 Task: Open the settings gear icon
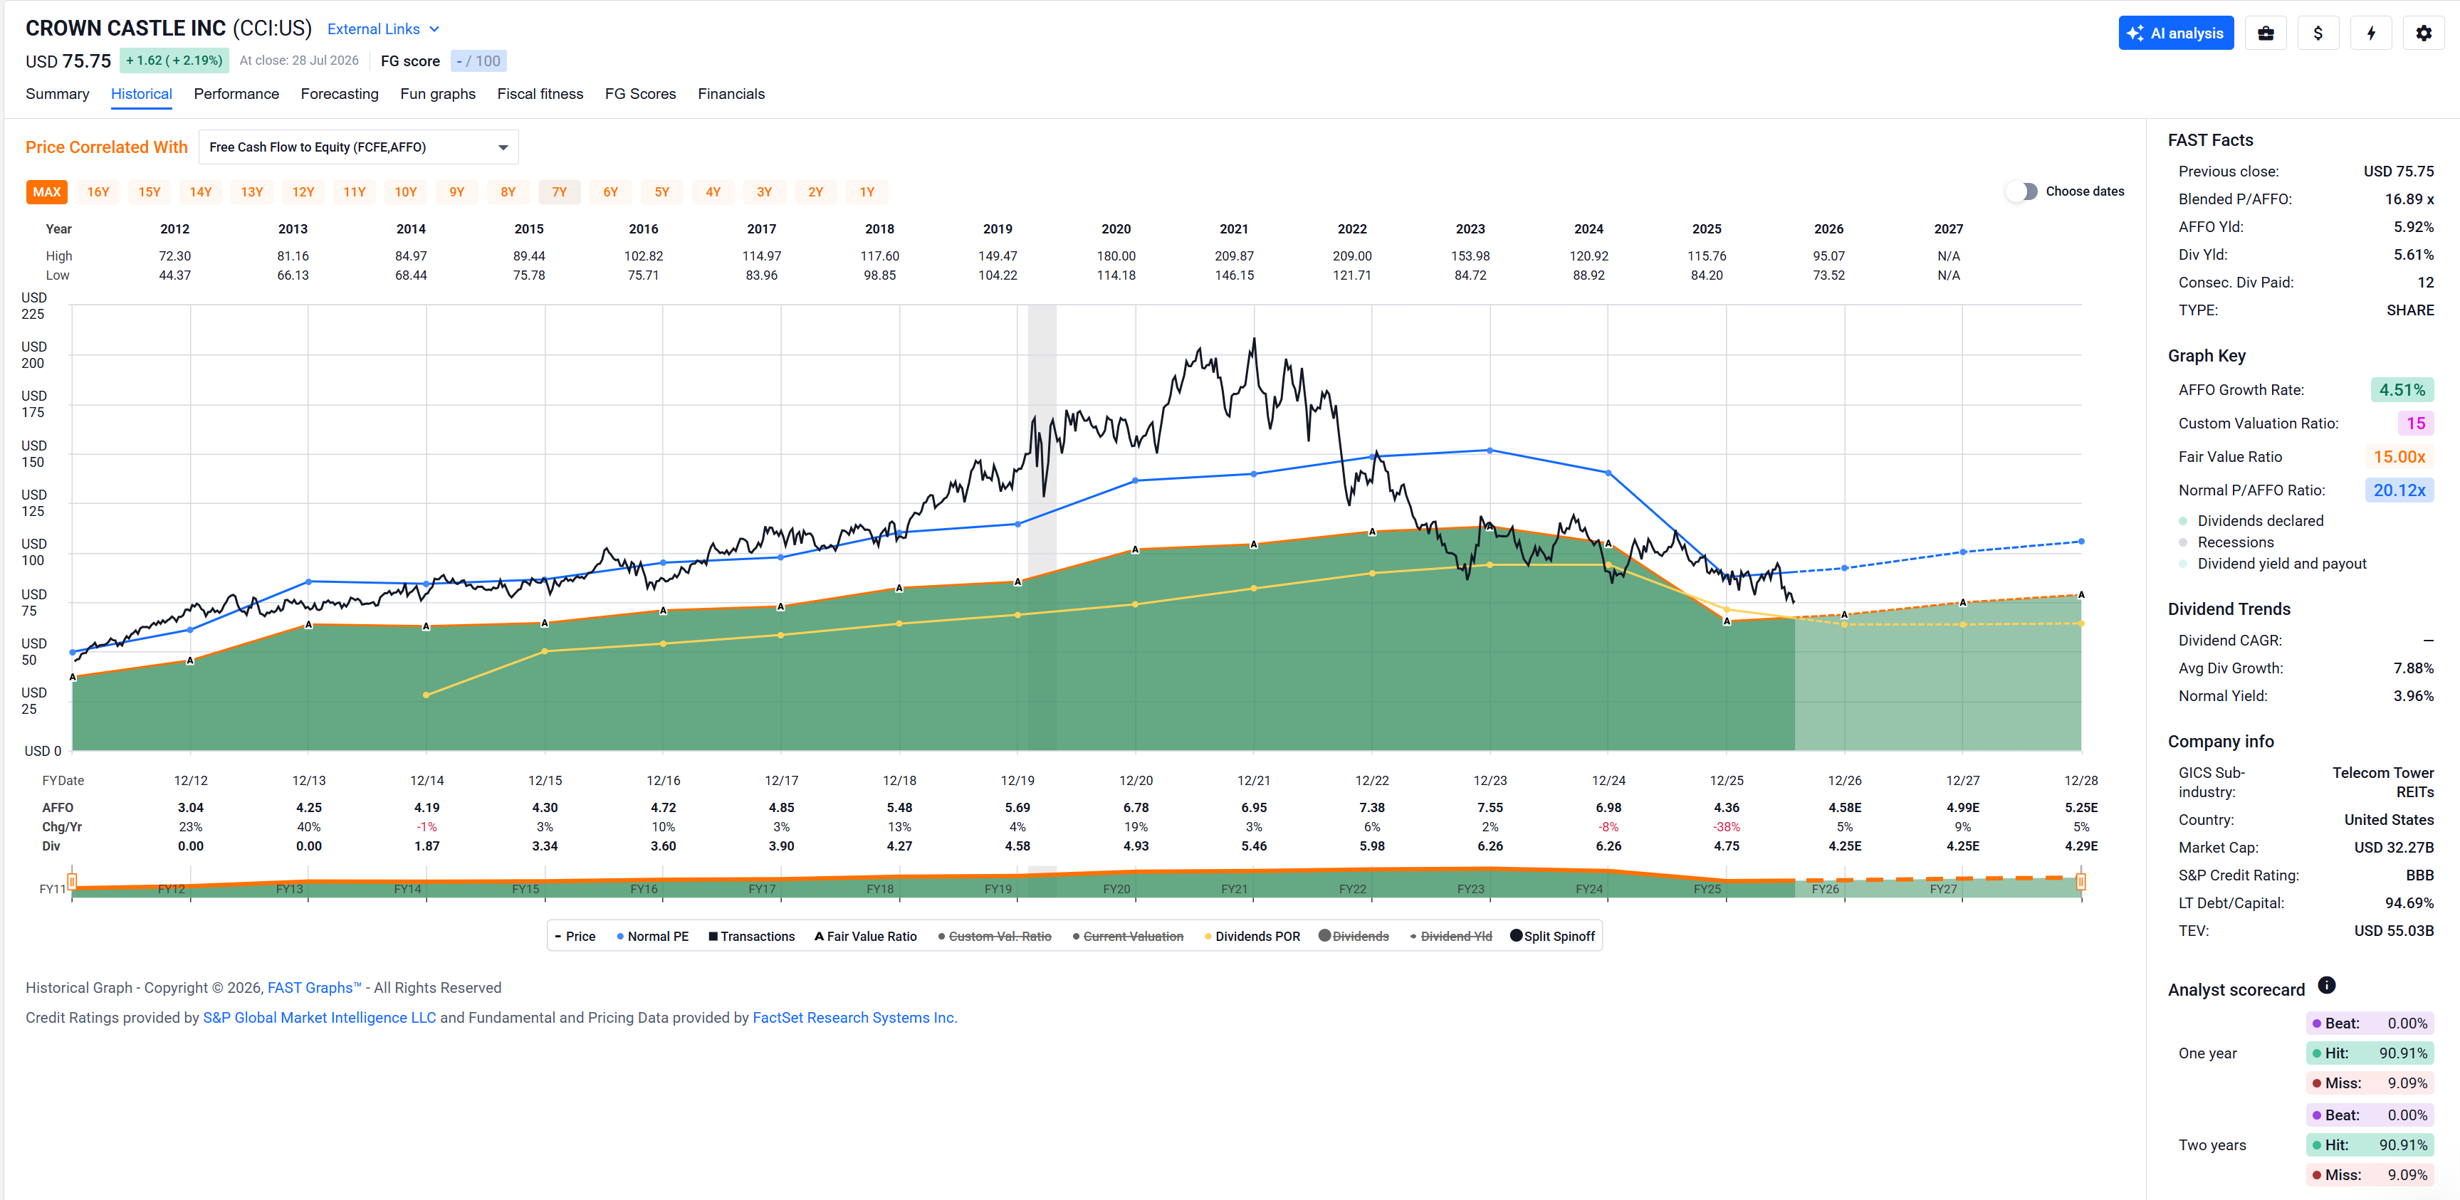click(2423, 33)
